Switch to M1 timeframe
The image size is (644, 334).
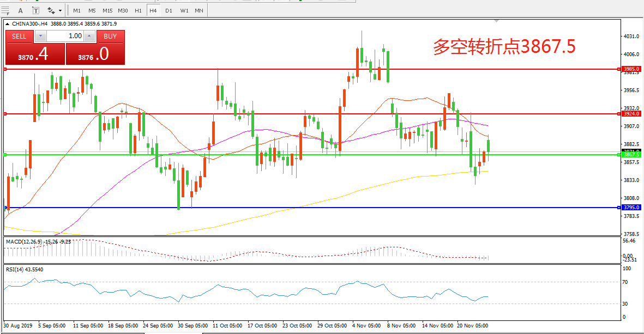coord(77,10)
